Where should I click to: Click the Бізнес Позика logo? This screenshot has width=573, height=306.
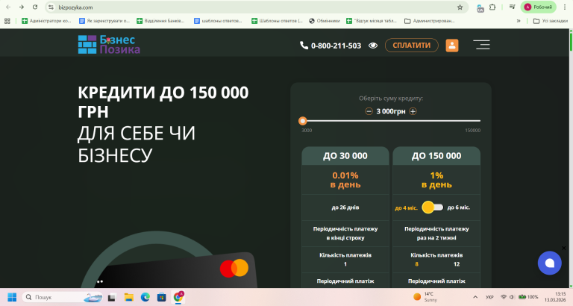[109, 45]
